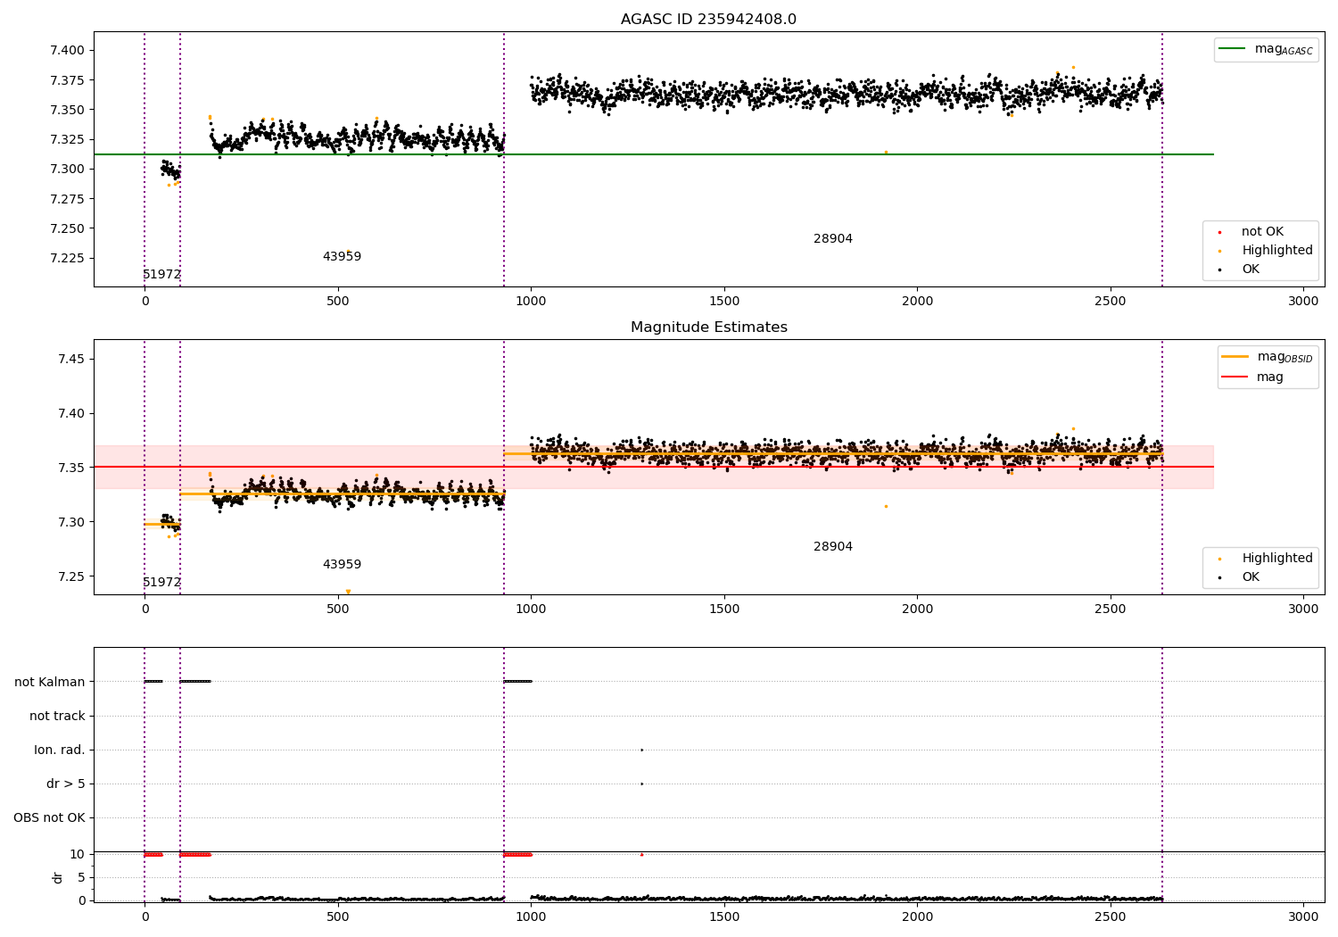1338x937 pixels.
Task: Click the orange line sample beside mag OBSID
Action: (x=1235, y=357)
